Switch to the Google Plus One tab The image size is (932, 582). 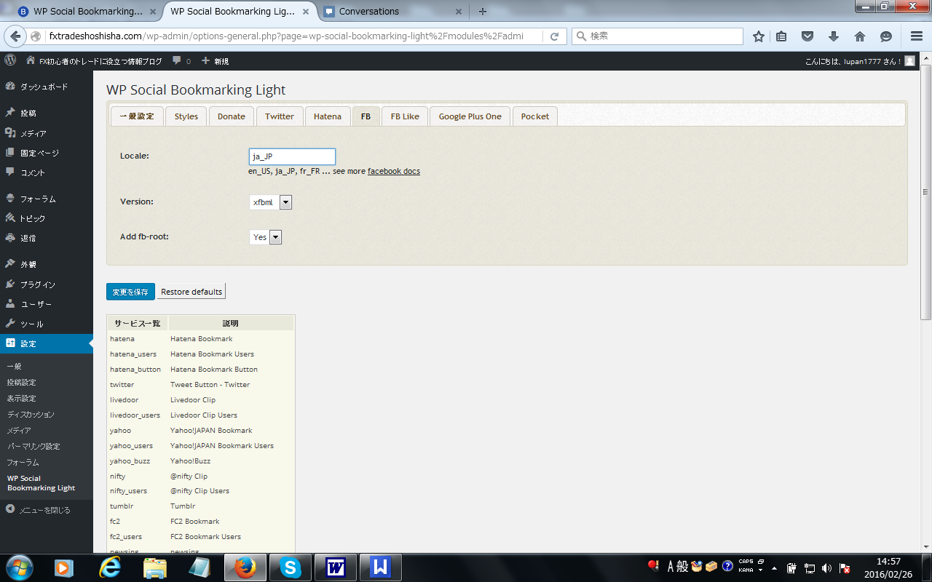tap(470, 116)
